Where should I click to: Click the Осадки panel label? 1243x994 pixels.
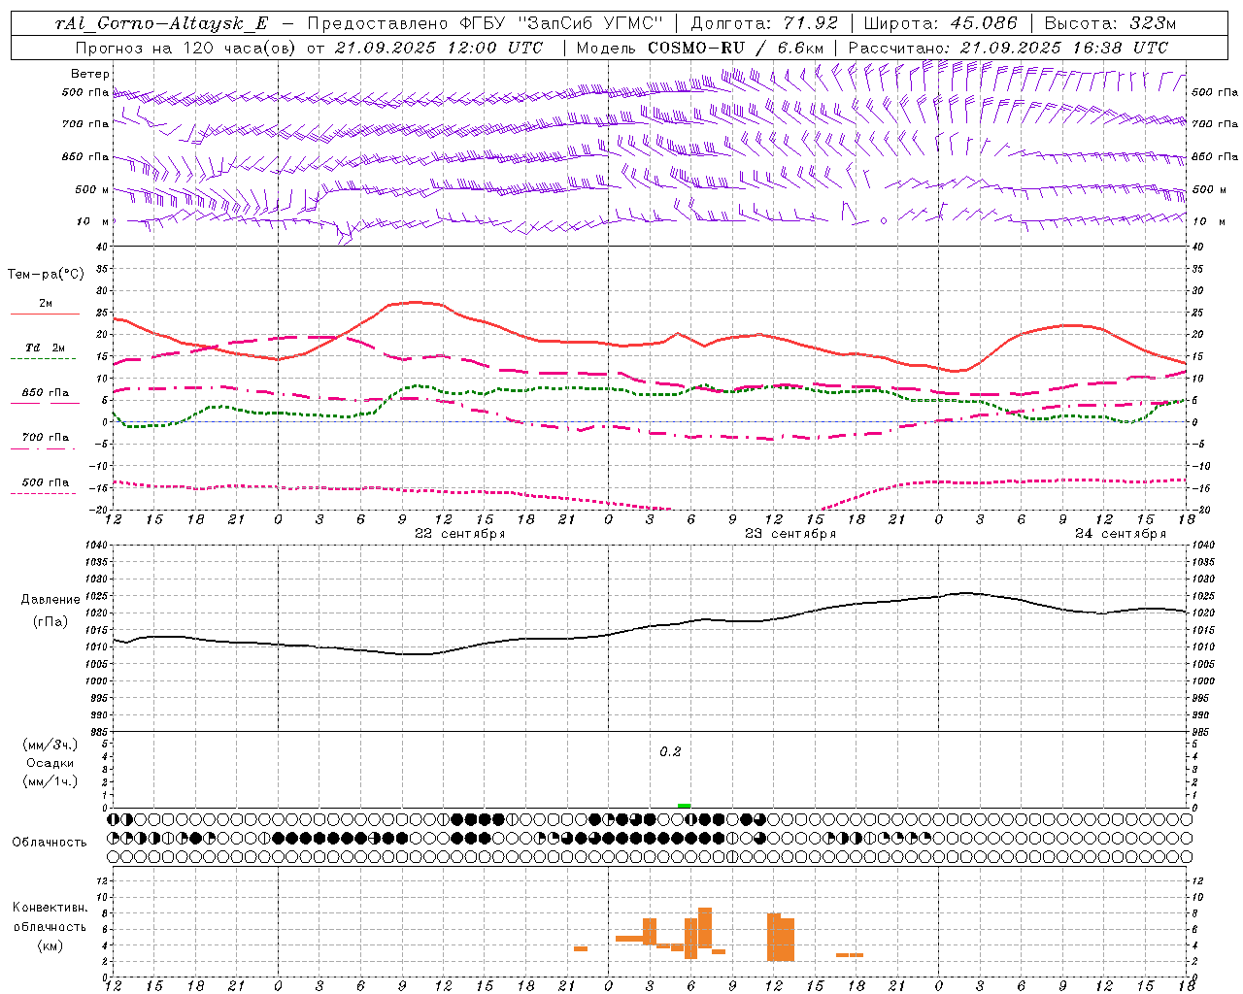point(50,763)
